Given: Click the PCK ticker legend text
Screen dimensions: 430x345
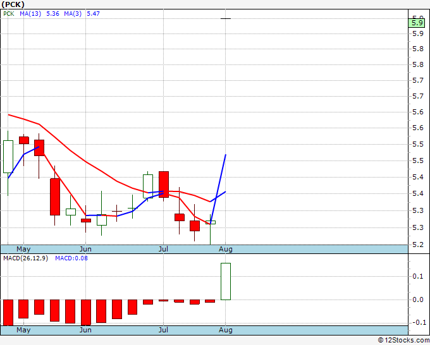Looking at the screenshot, I should [x=8, y=13].
